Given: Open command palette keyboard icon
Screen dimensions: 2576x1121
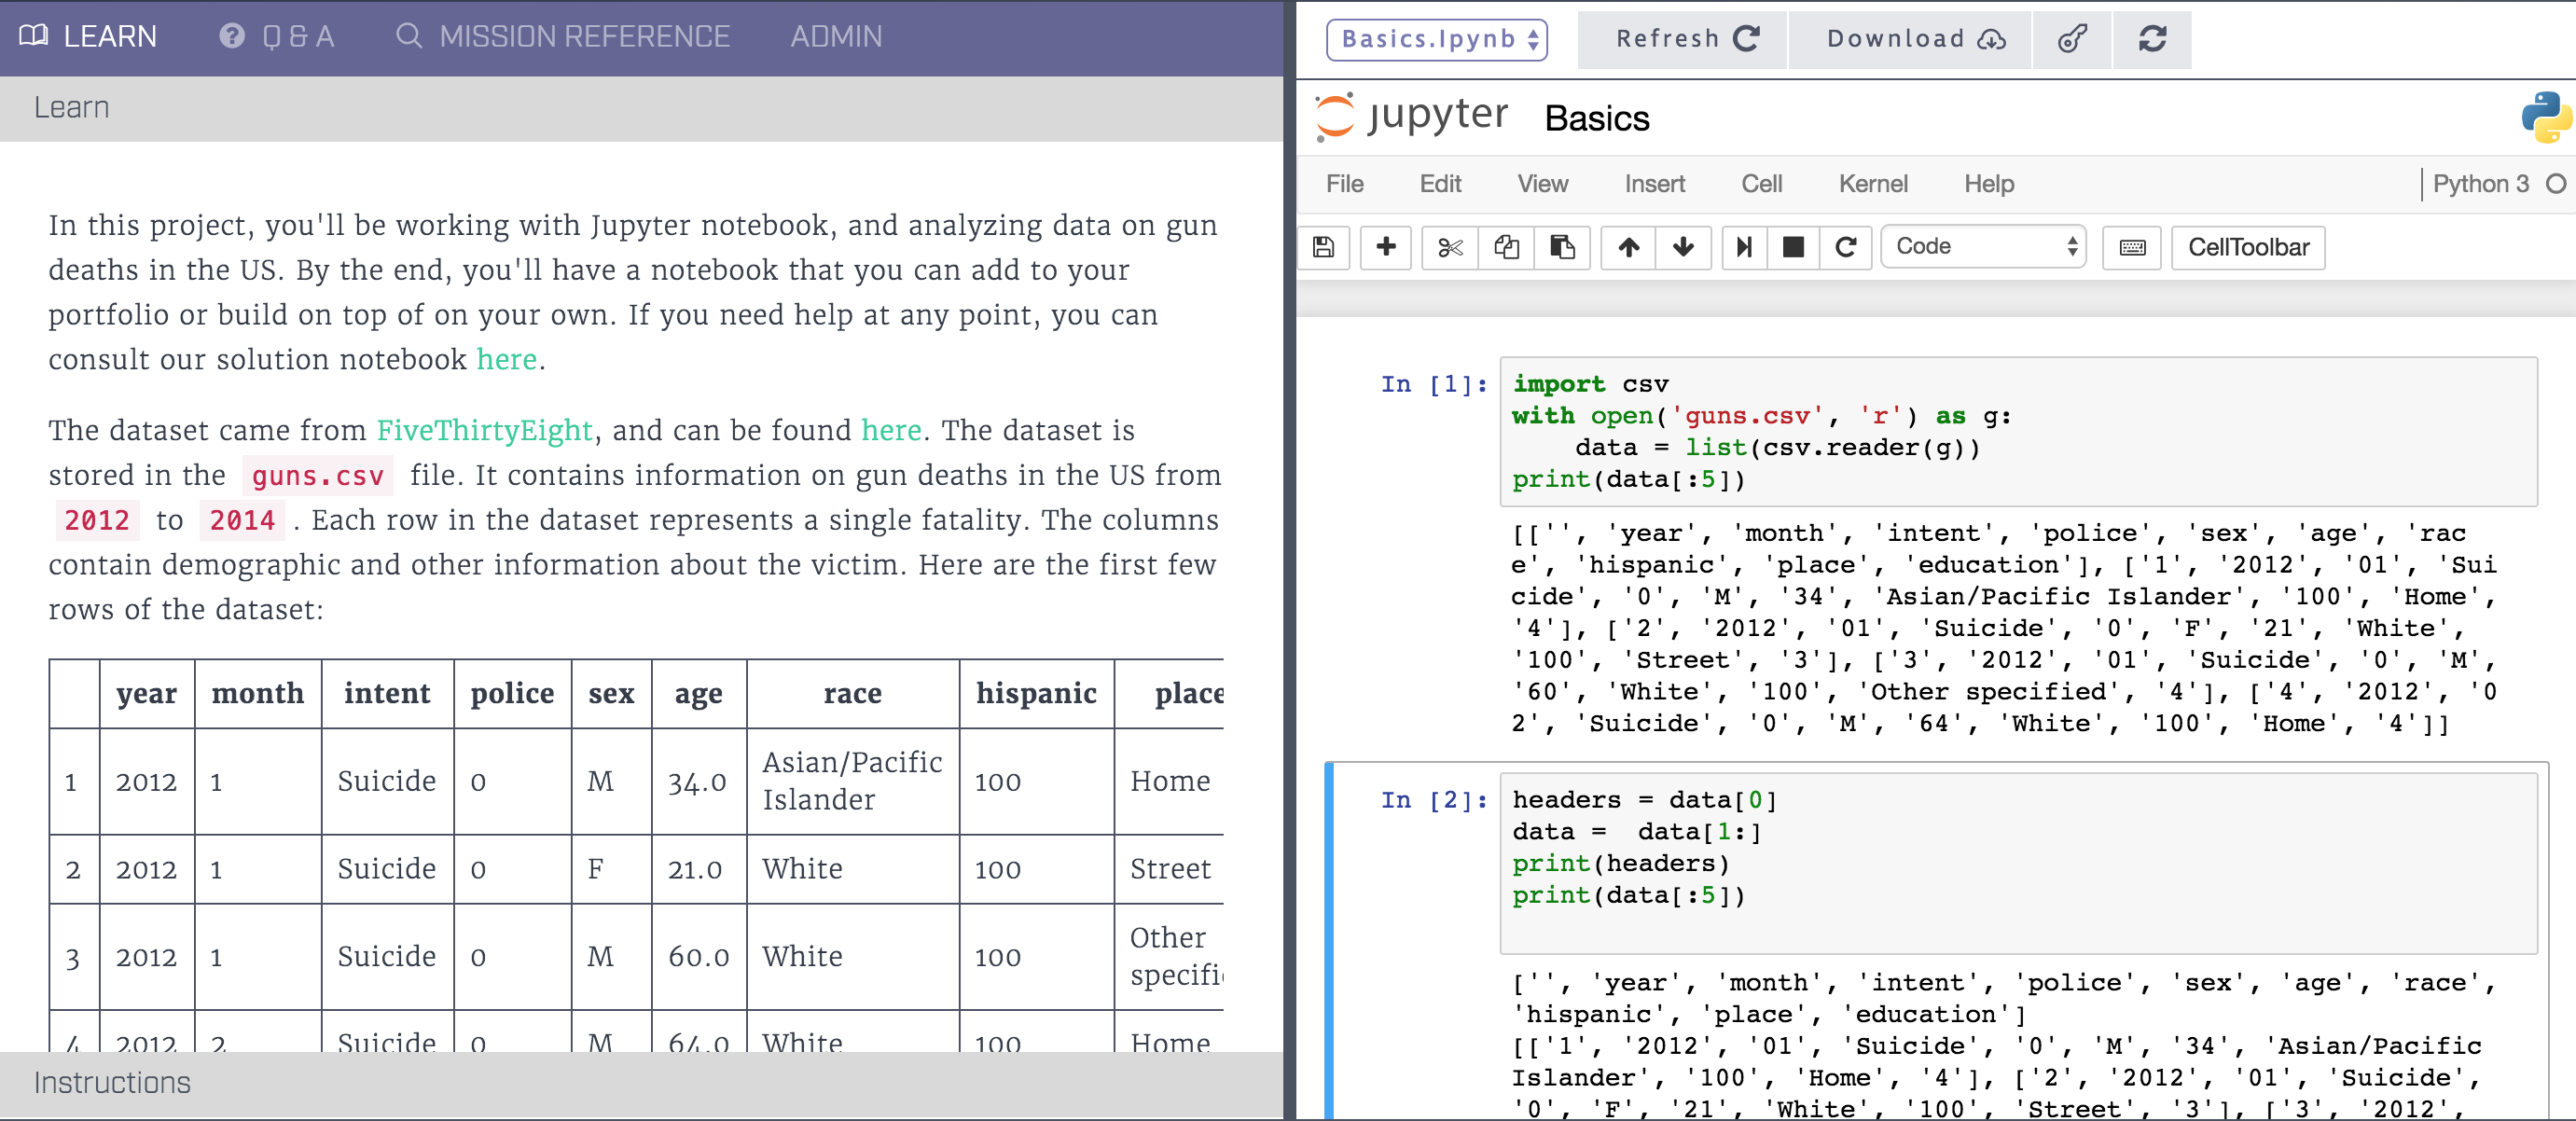Looking at the screenshot, I should [x=2132, y=247].
